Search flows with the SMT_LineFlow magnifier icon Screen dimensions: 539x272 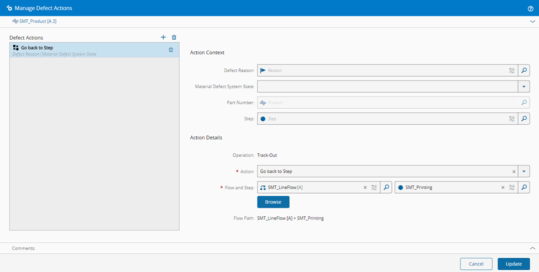(387, 188)
